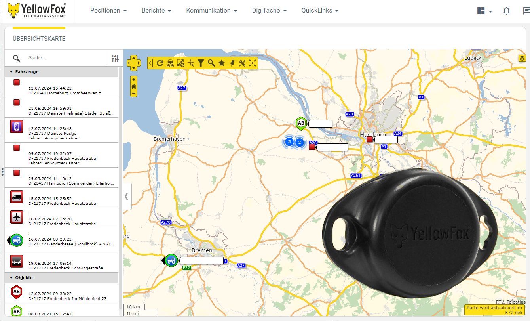Select the bus entry at Fredenbeck Schwingestraße
This screenshot has width=530, height=321.
pyautogui.click(x=61, y=262)
